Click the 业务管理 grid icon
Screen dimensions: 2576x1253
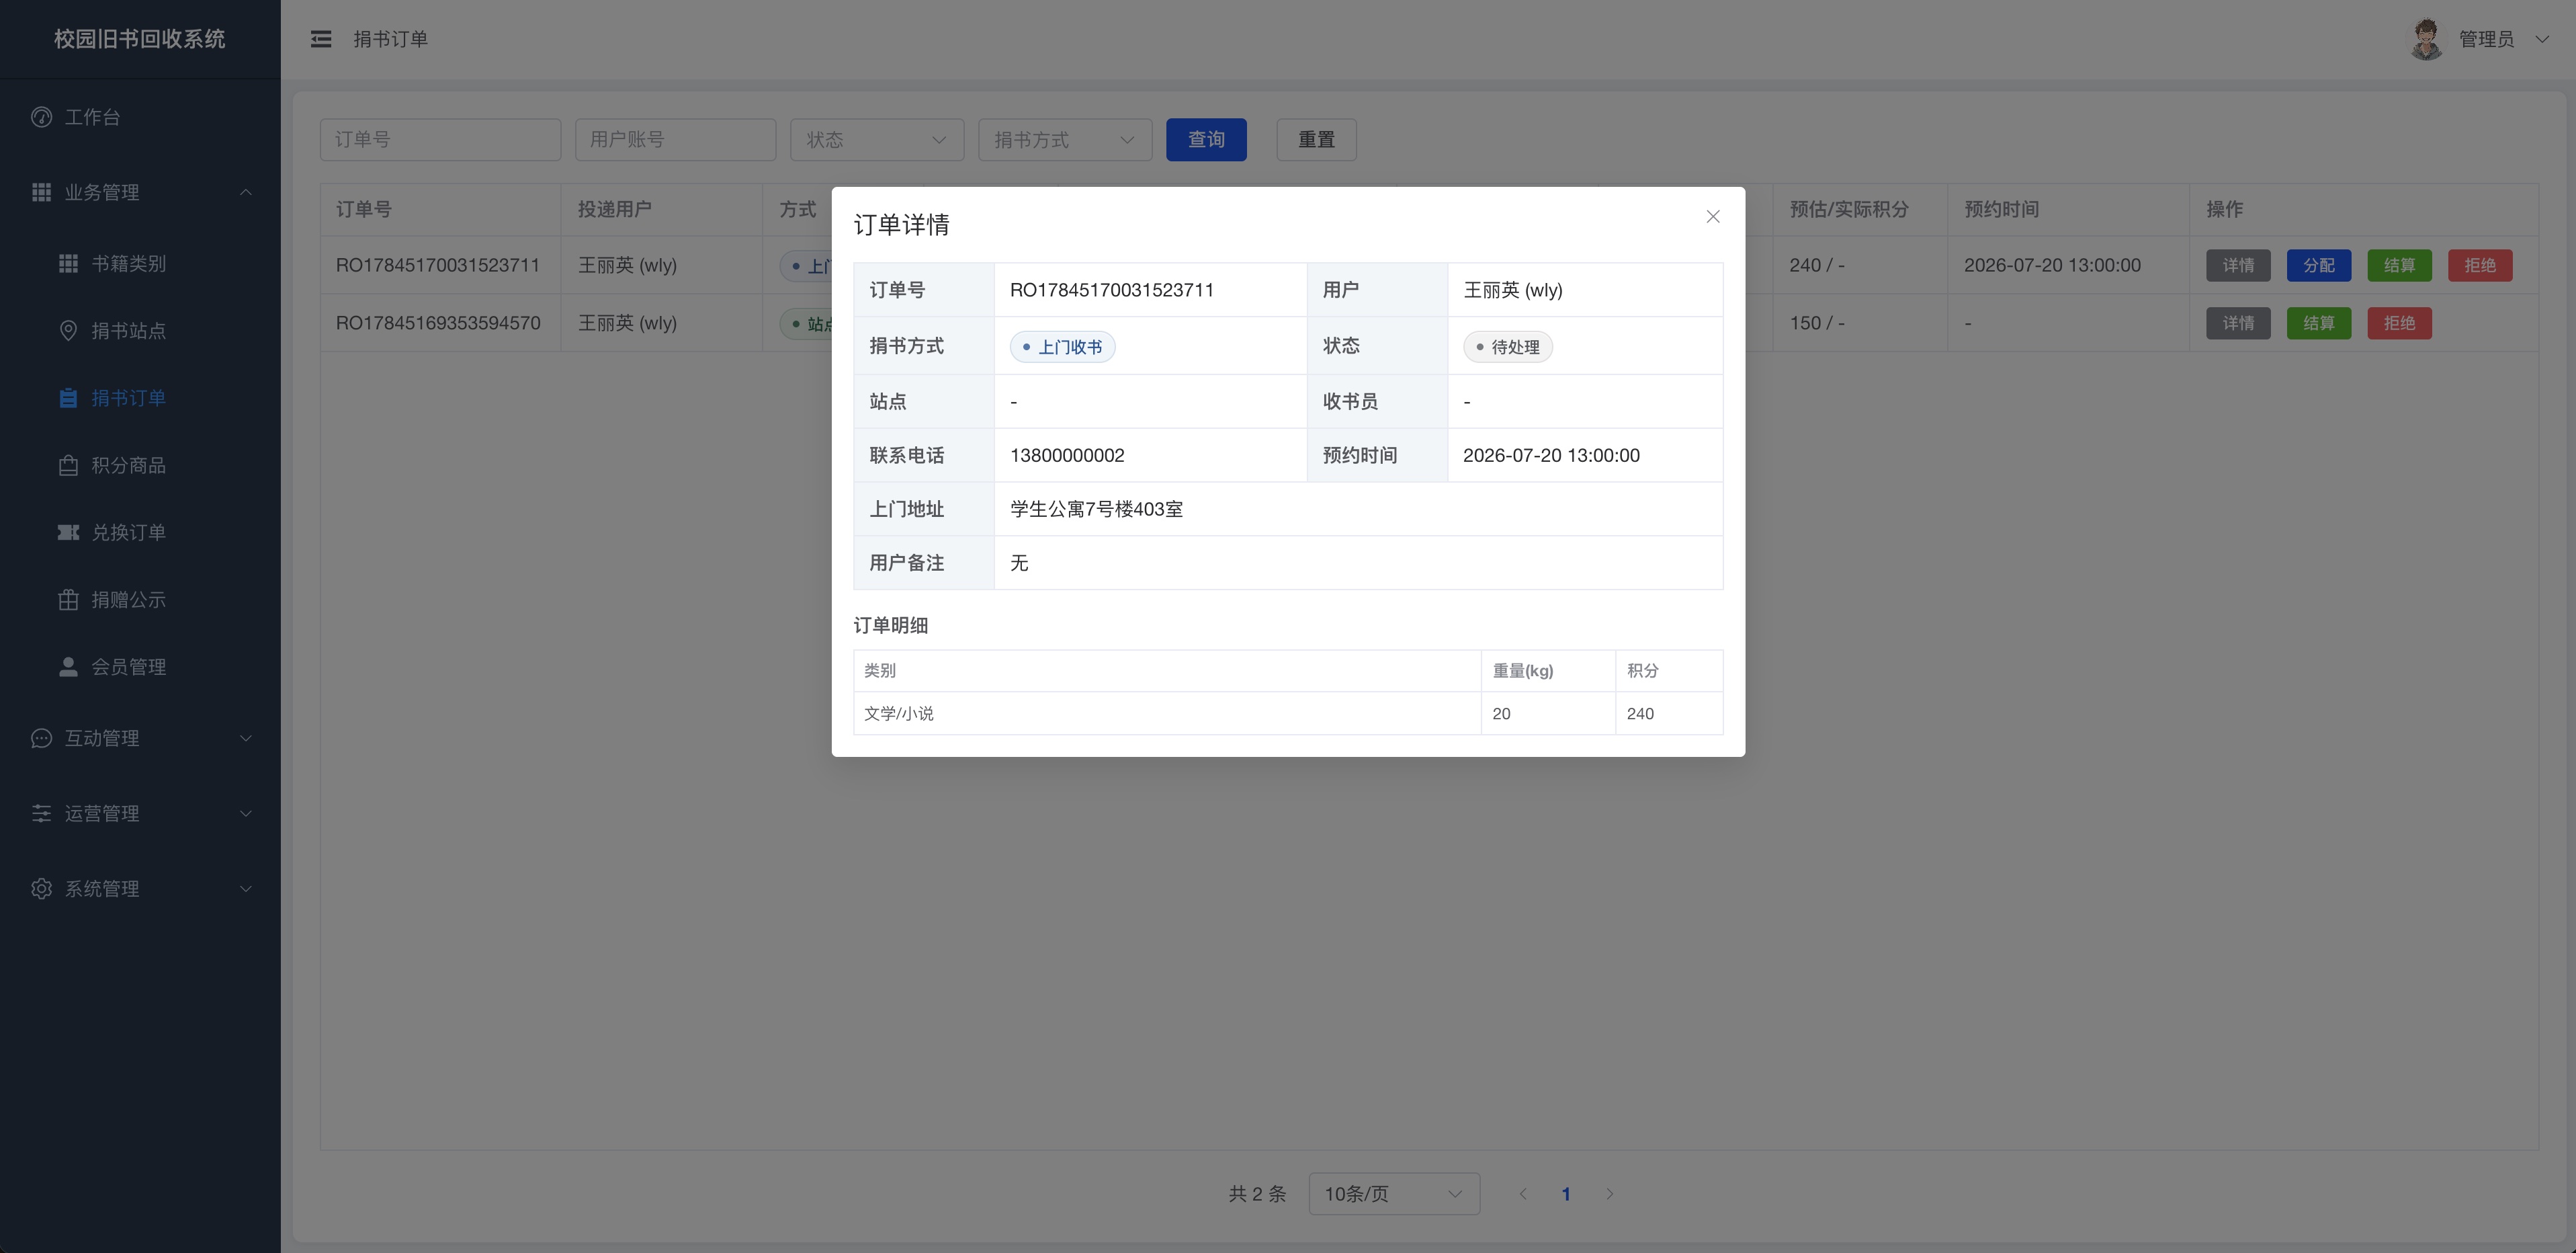coord(41,192)
